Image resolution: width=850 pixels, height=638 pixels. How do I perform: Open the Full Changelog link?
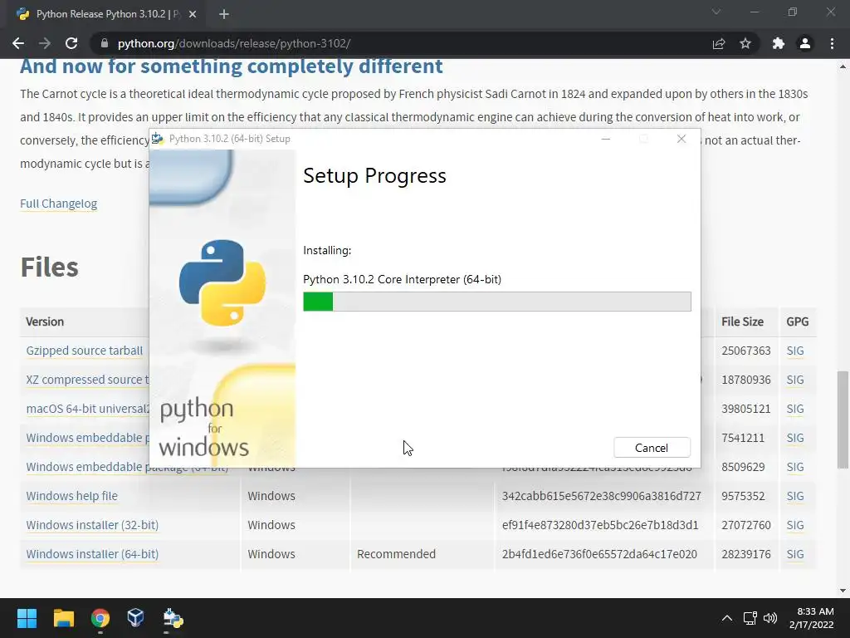[59, 204]
